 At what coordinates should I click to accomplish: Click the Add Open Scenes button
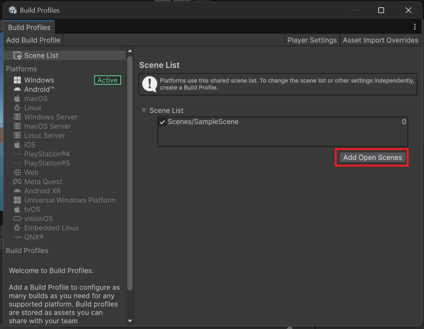click(x=372, y=157)
